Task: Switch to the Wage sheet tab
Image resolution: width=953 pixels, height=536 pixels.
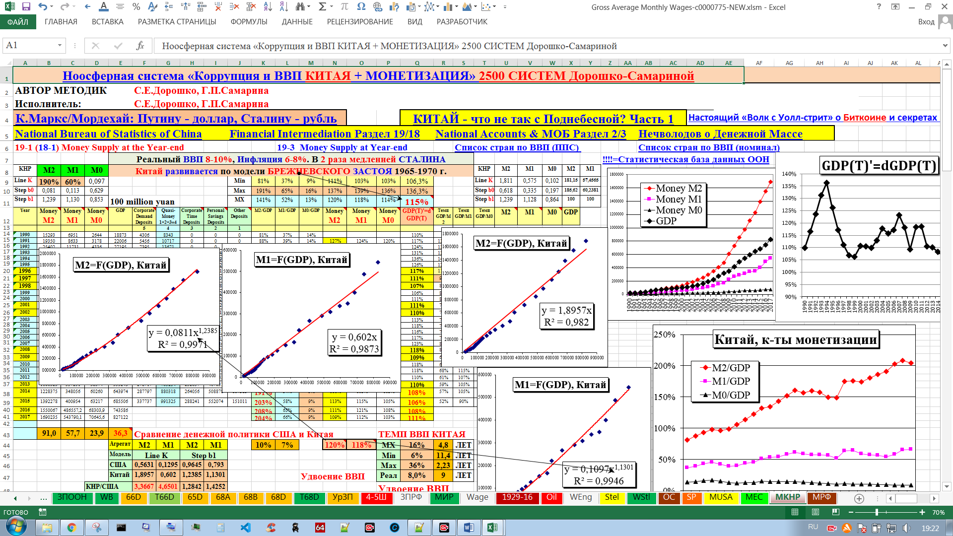Action: [x=477, y=497]
